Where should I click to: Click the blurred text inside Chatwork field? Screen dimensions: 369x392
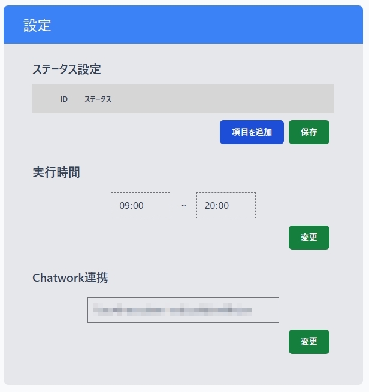click(x=174, y=310)
